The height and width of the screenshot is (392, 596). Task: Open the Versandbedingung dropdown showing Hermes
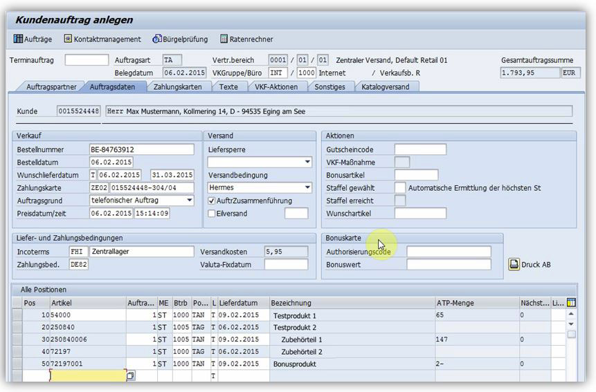click(x=307, y=187)
